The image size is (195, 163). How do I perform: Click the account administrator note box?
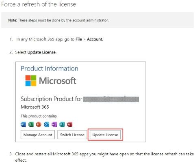[x=97, y=20]
